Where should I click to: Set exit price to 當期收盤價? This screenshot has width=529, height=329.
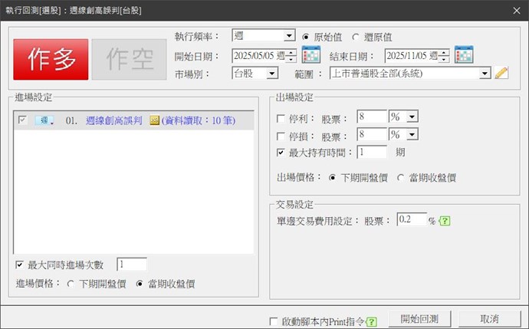(400, 177)
